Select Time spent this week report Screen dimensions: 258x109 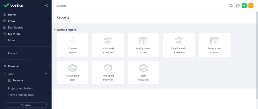tap(108, 72)
